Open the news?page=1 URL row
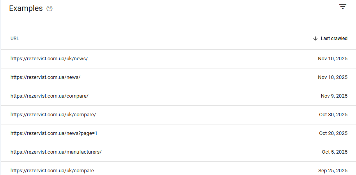This screenshot has height=175, width=356. pyautogui.click(x=179, y=133)
